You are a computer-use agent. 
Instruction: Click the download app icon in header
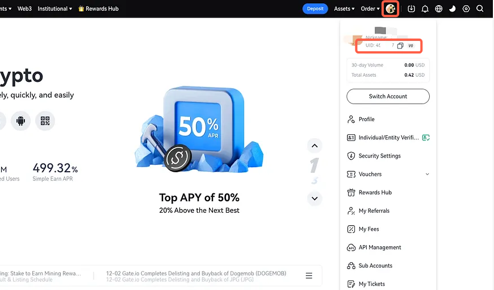coord(411,9)
